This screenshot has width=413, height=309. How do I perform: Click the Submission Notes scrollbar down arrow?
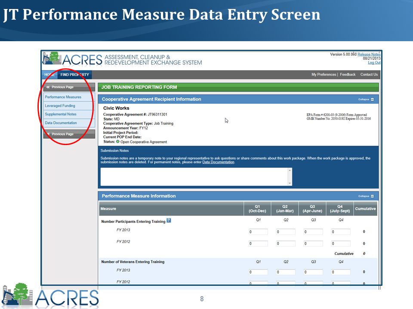pyautogui.click(x=290, y=183)
